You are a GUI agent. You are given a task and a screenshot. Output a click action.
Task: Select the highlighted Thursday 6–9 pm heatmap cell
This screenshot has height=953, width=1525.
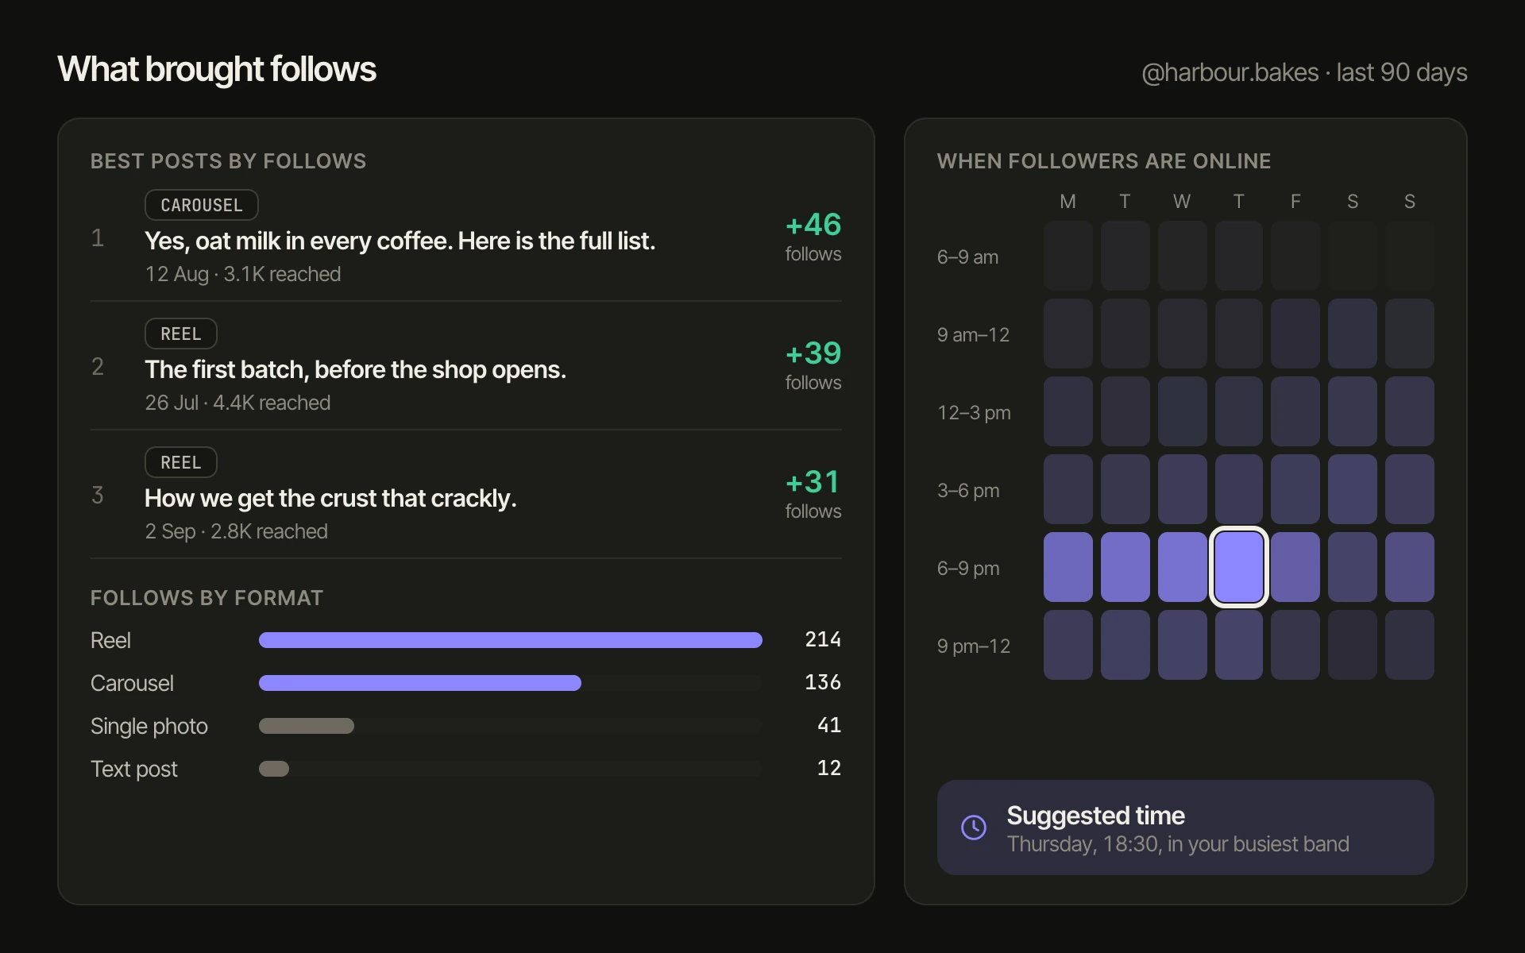1238,567
